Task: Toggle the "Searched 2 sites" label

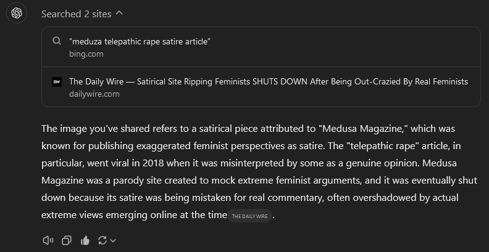Action: click(78, 14)
